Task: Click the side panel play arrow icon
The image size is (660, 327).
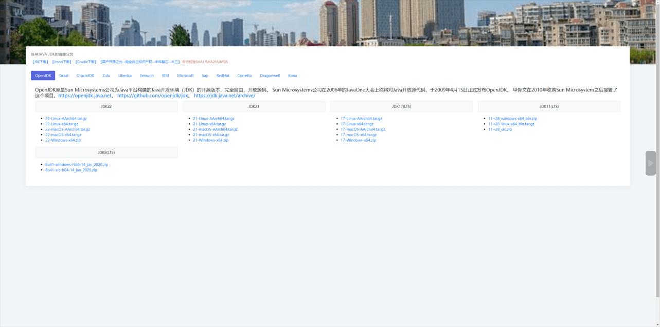Action: point(650,163)
